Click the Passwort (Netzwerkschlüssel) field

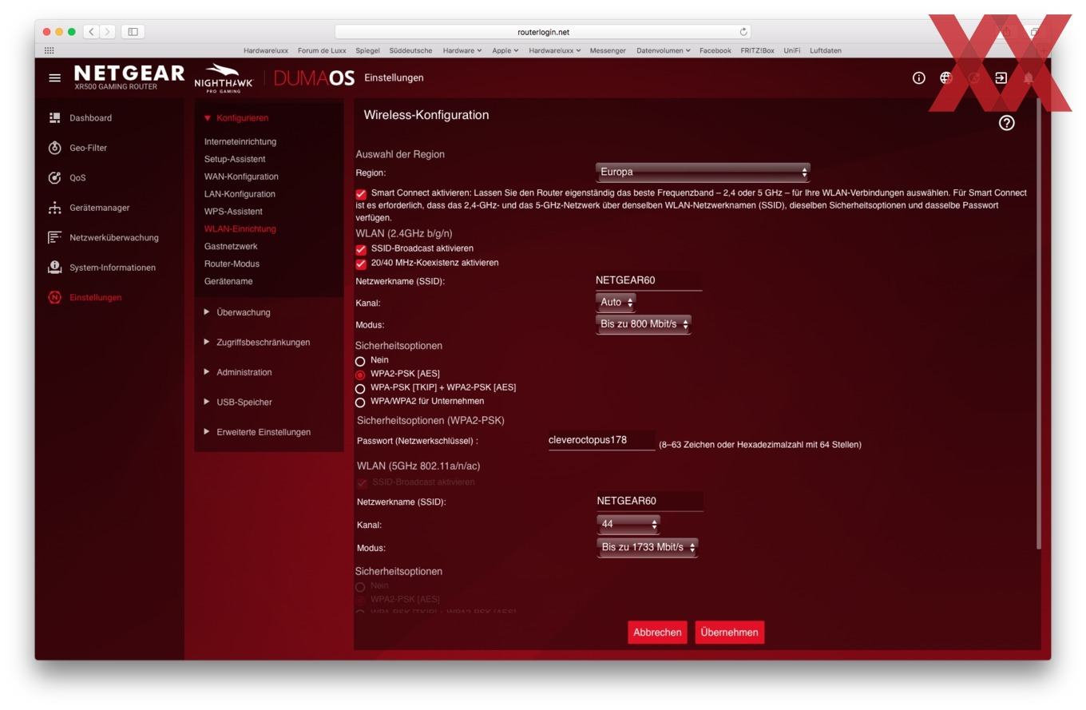(x=601, y=440)
